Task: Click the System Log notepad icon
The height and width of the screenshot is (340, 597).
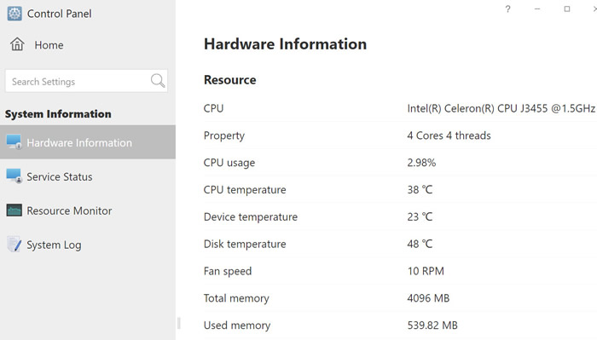Action: [14, 245]
